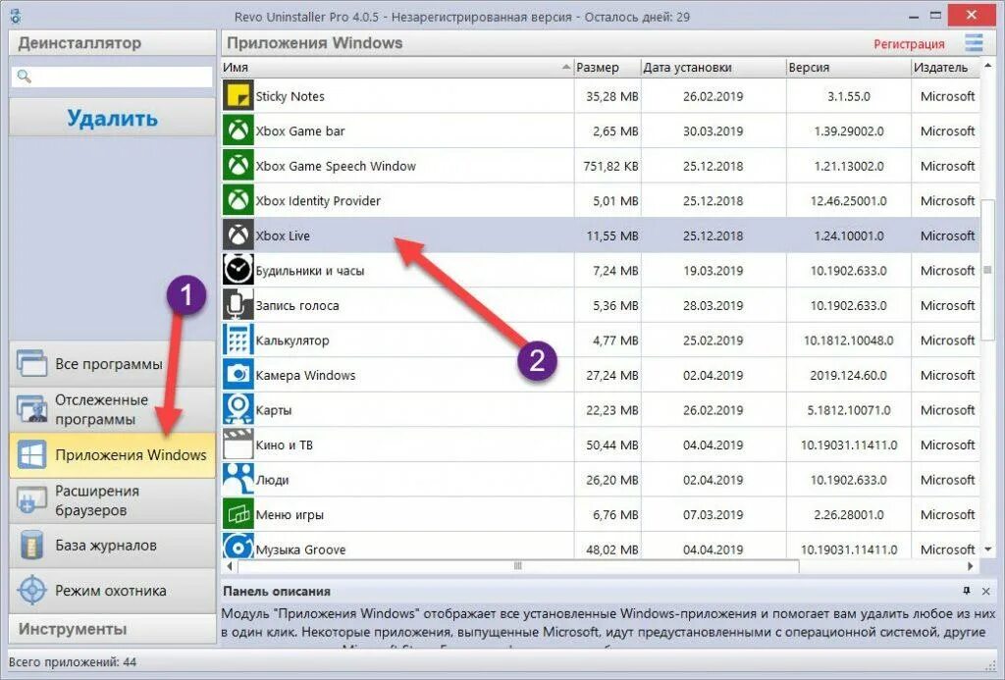Viewport: 1005px width, 680px height.
Task: Click the Всего приложений: 44 status text
Action: [73, 662]
